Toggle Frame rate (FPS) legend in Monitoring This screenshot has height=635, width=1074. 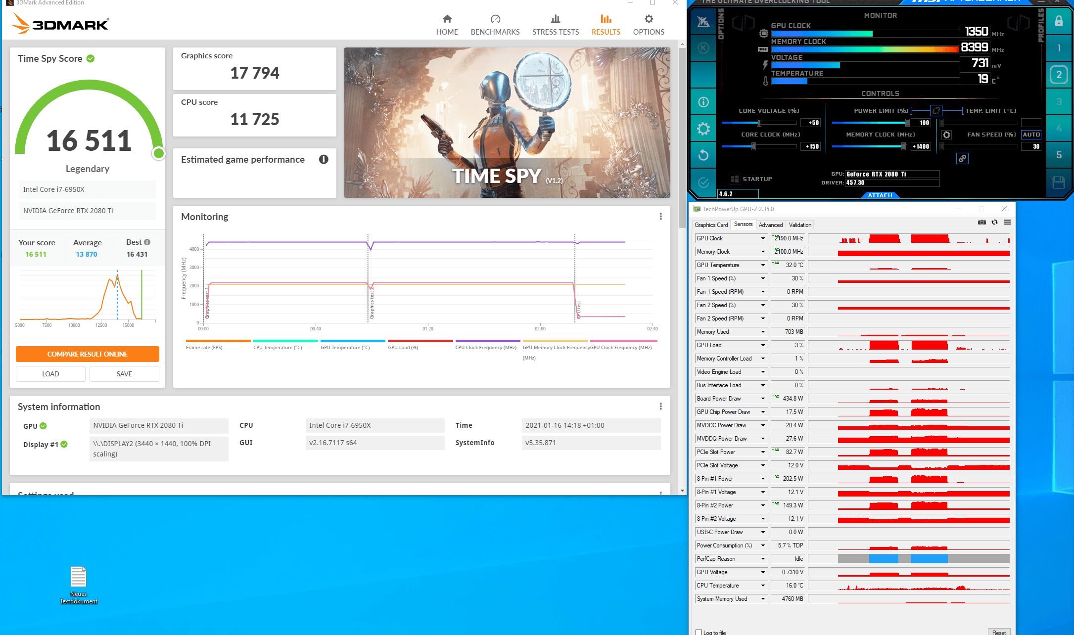218,345
